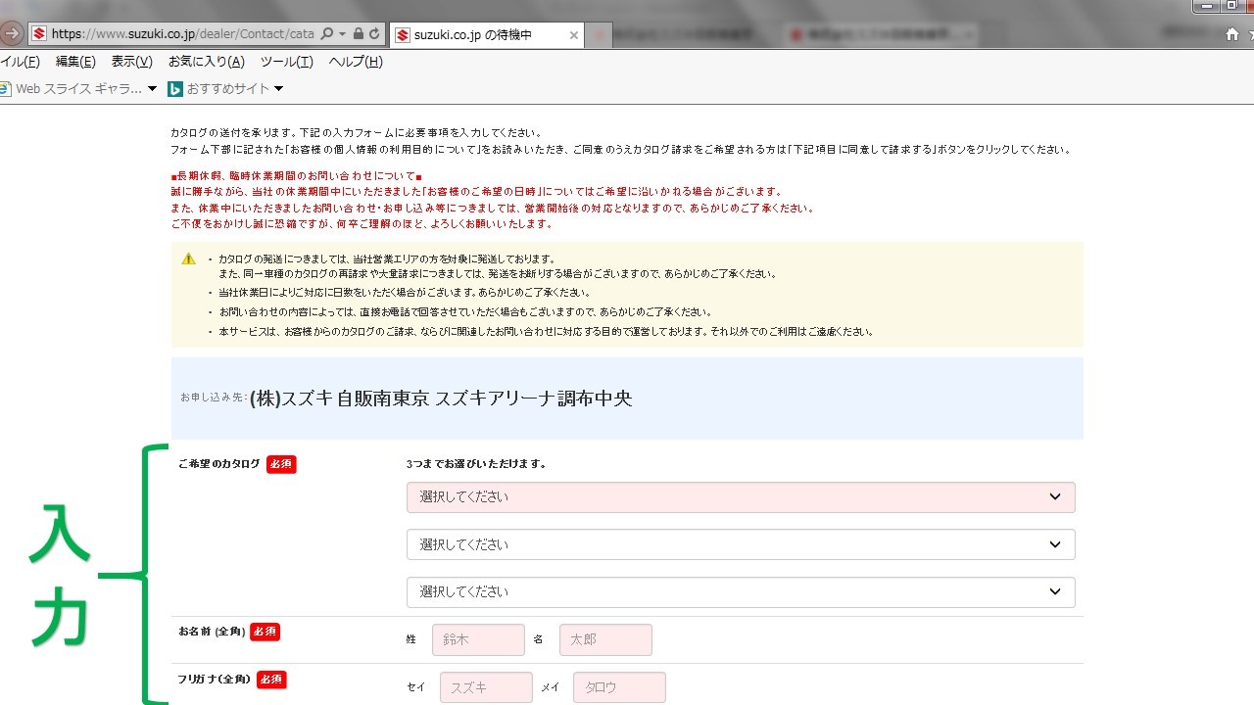This screenshot has height=705, width=1254.
Task: Click the お名前 (全角) label
Action: tap(211, 632)
